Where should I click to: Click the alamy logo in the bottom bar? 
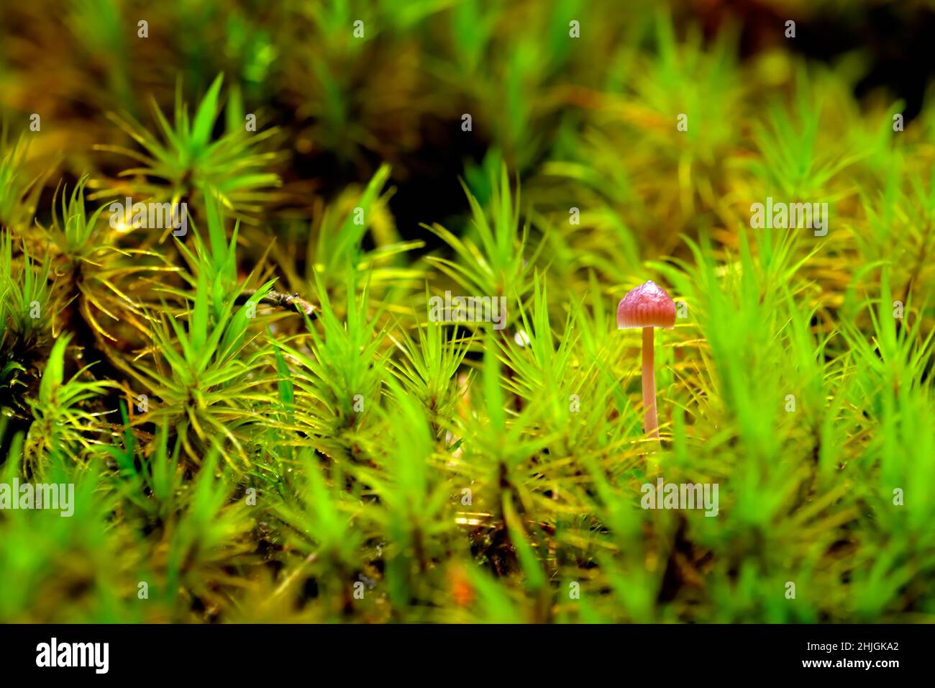pyautogui.click(x=72, y=656)
